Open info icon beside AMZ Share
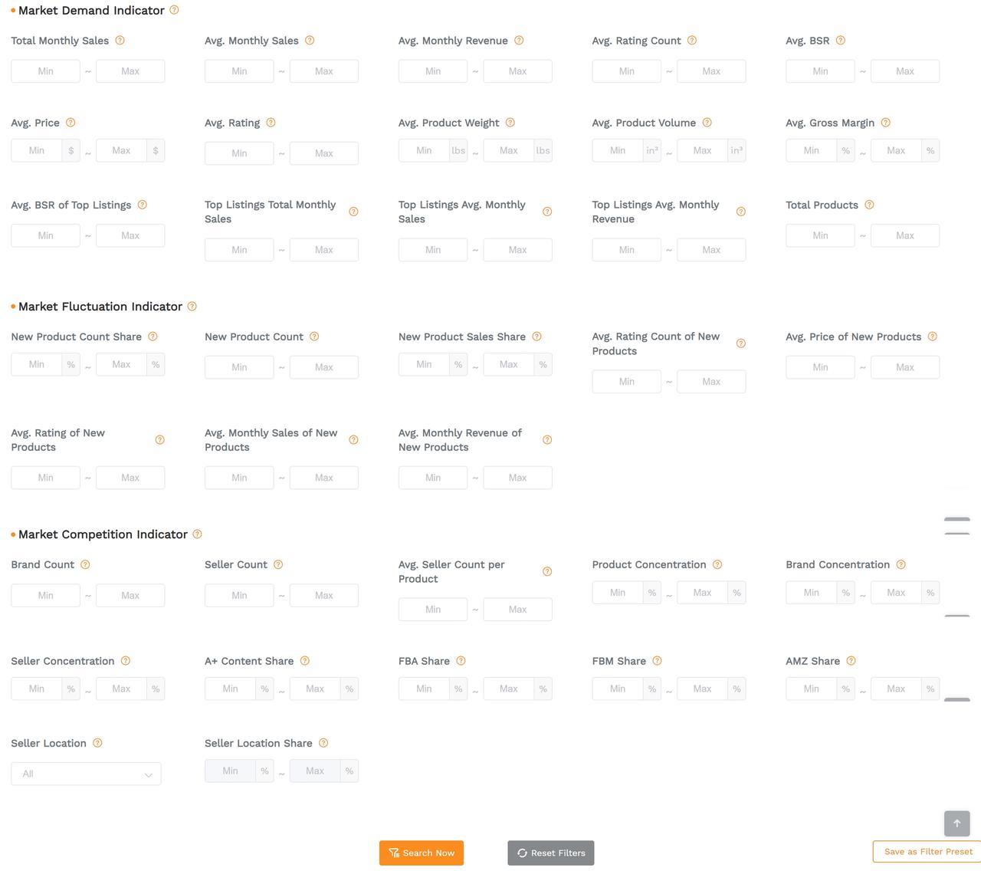This screenshot has height=871, width=981. pos(851,661)
